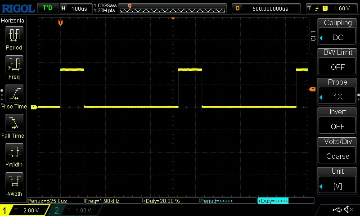Viewport: 360px width, 216px height.
Task: Click the trigger level marker at right edge
Action: tap(312, 89)
